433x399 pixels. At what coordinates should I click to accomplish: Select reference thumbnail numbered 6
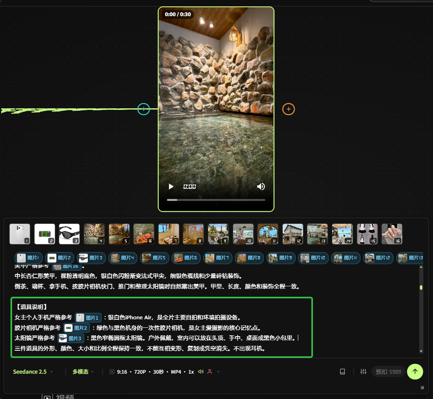click(144, 234)
